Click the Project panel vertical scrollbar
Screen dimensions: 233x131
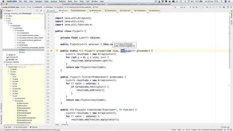(45, 21)
